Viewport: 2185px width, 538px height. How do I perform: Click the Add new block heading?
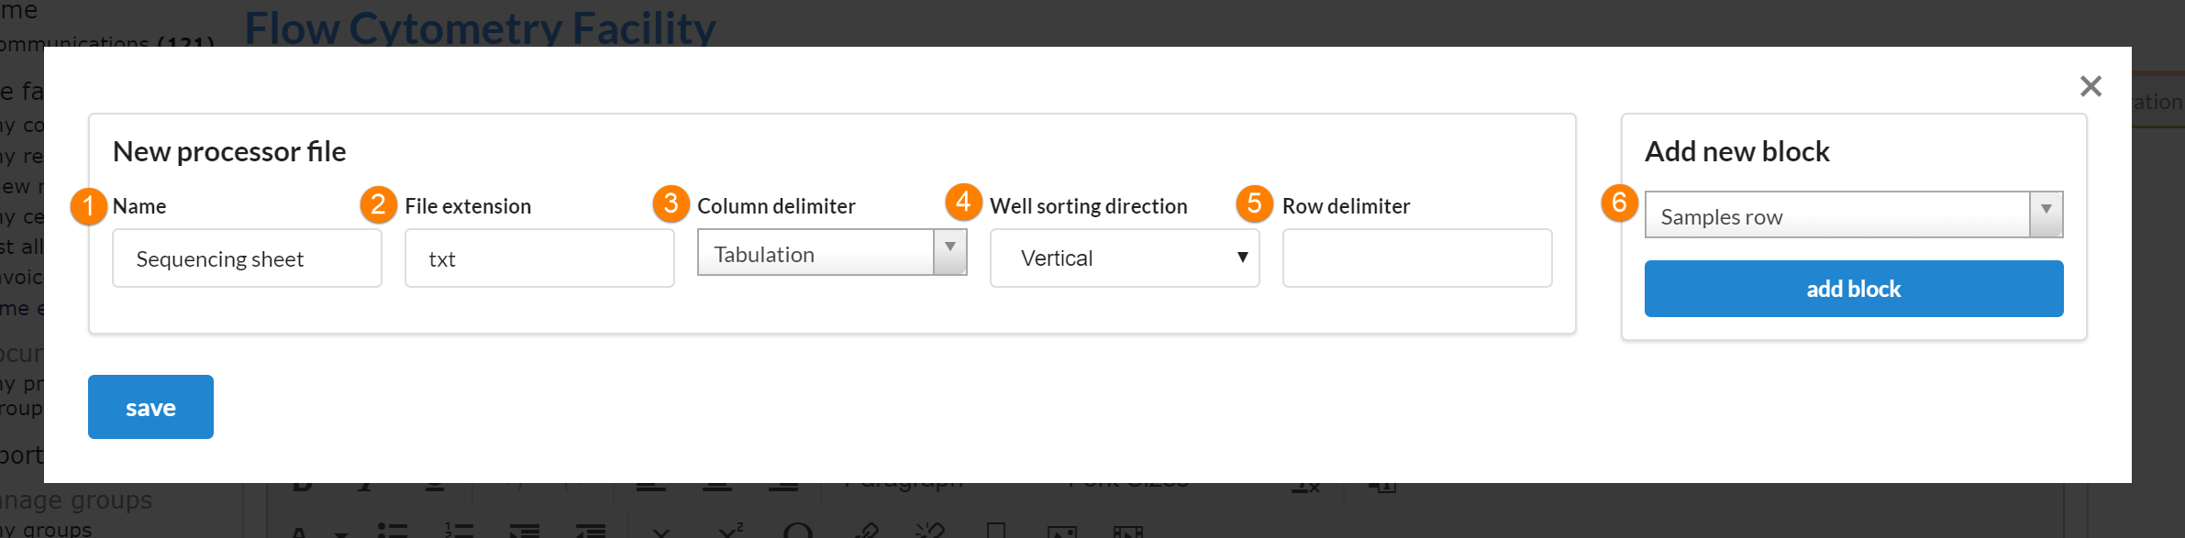pos(1736,151)
